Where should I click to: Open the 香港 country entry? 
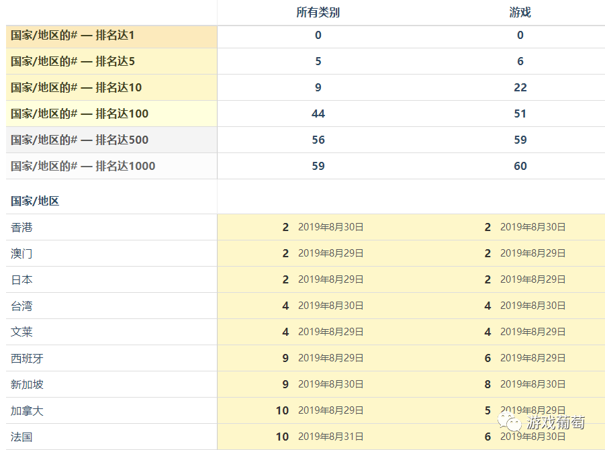pyautogui.click(x=21, y=227)
